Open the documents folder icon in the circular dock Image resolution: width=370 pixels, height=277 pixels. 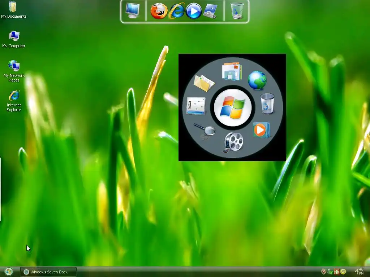click(x=204, y=83)
